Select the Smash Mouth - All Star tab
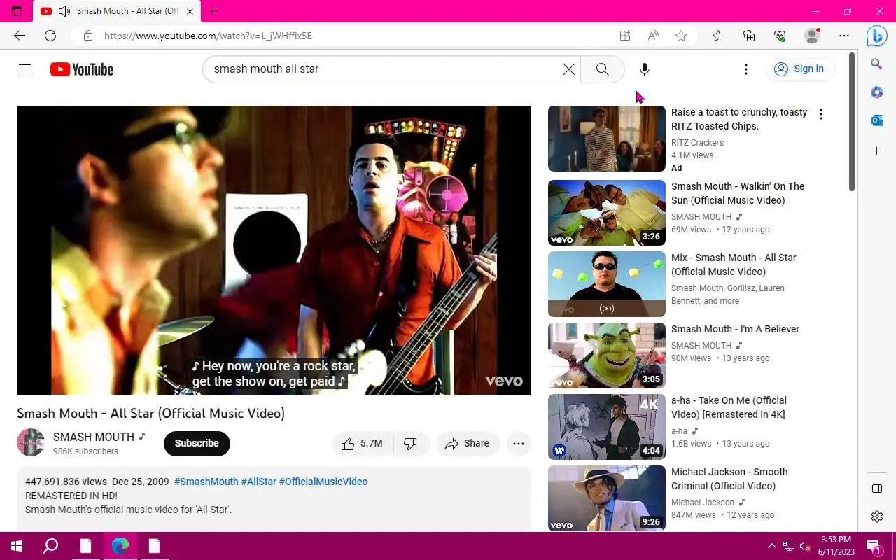 (x=117, y=11)
